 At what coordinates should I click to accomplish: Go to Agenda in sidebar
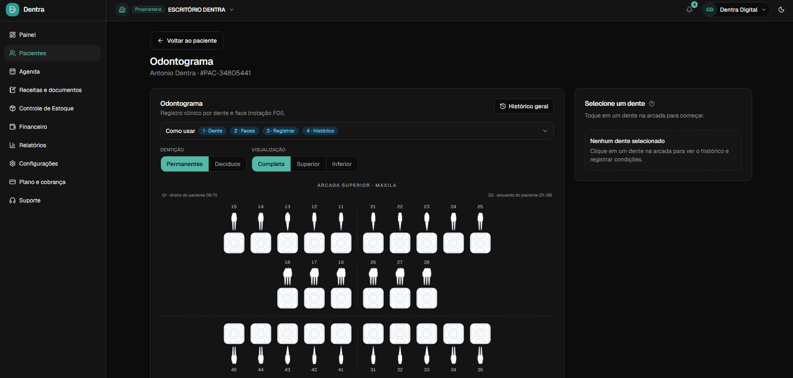click(52, 72)
